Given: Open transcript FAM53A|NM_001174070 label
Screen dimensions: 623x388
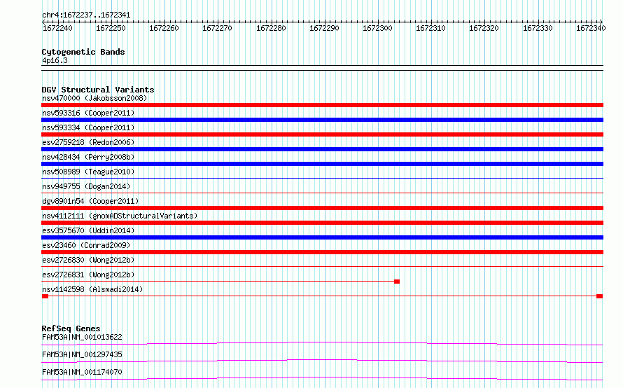Looking at the screenshot, I should point(82,372).
